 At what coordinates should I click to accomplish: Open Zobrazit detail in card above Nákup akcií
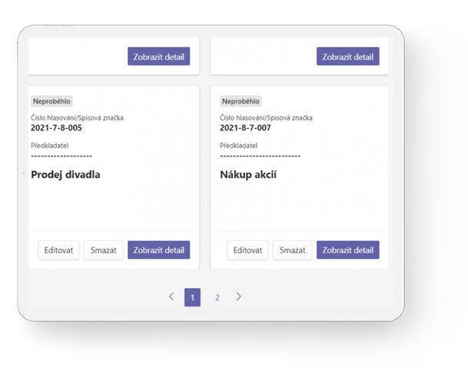pos(347,57)
